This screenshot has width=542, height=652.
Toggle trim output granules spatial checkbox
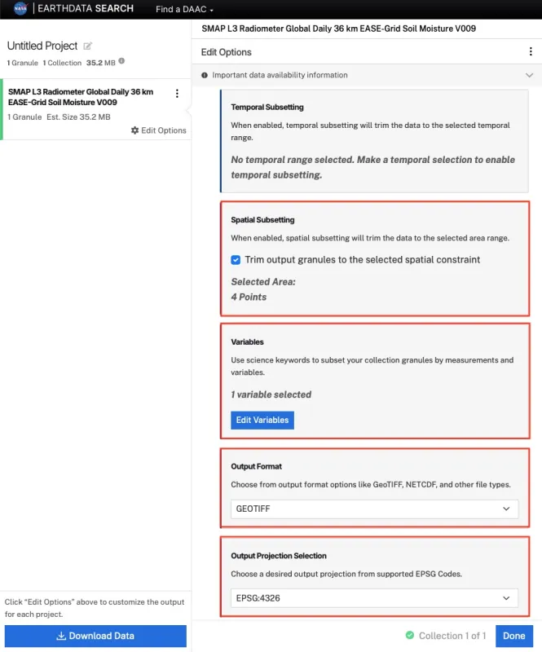pyautogui.click(x=236, y=260)
